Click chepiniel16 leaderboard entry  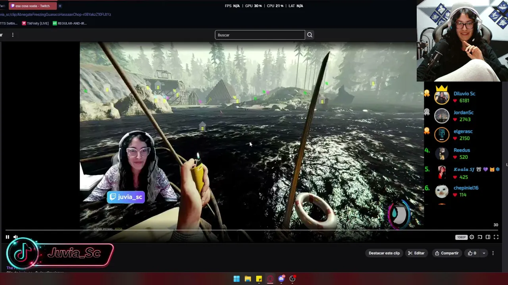tap(466, 188)
